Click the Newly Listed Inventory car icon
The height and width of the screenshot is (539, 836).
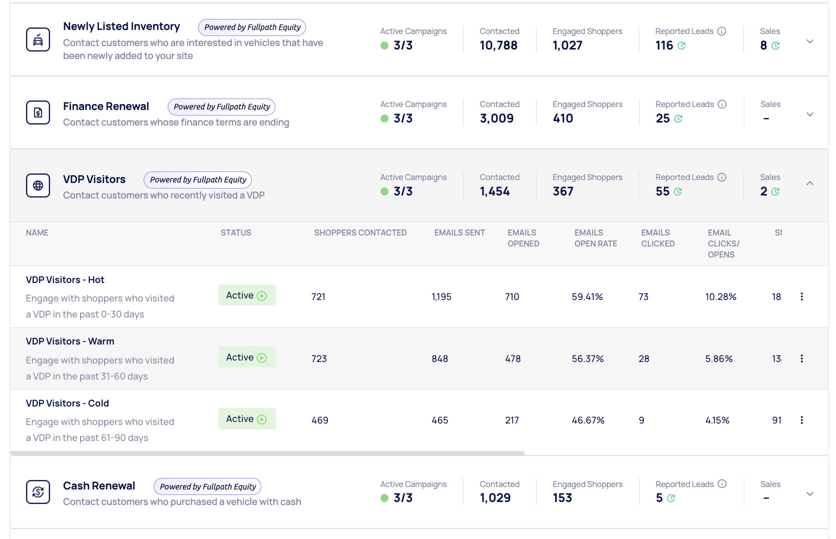38,40
